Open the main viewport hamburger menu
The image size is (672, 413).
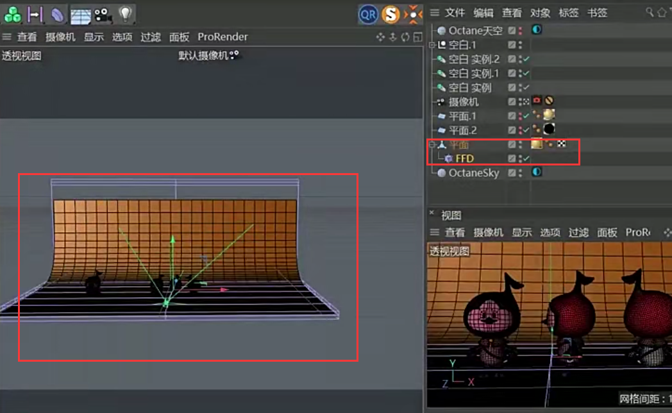pyautogui.click(x=6, y=37)
